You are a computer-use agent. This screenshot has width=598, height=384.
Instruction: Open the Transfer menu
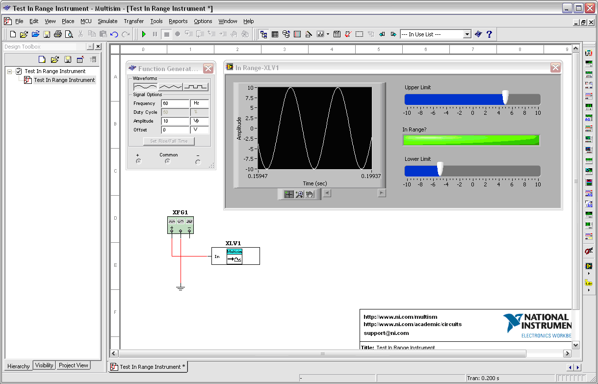pyautogui.click(x=134, y=21)
